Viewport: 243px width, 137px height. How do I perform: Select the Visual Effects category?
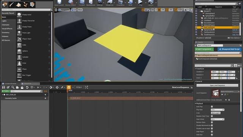click(x=7, y=29)
